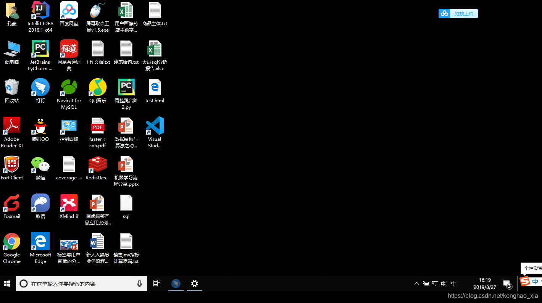Image resolution: width=542 pixels, height=303 pixels.
Task: Click the battery status tray icon
Action: pyautogui.click(x=426, y=284)
